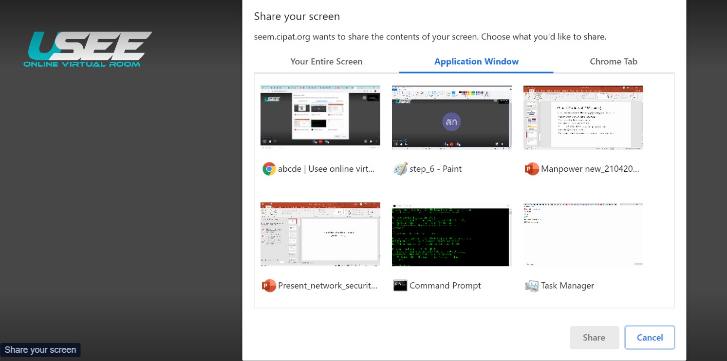Click the USEE Online Virtual Room logo

[88, 49]
